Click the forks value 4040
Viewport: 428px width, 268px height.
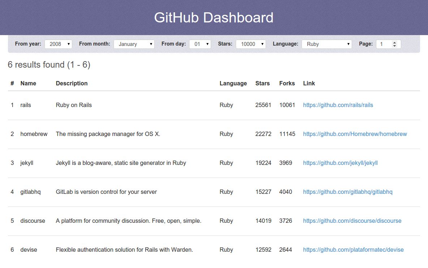[286, 192]
